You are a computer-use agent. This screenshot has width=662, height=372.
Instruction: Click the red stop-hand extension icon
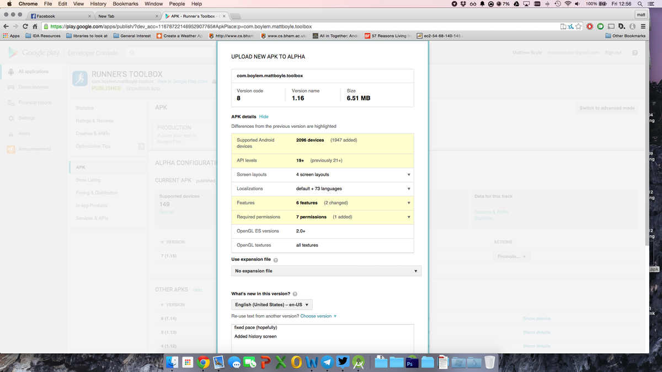click(590, 26)
